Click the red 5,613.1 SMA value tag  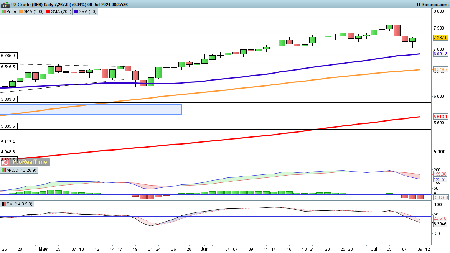coord(440,117)
